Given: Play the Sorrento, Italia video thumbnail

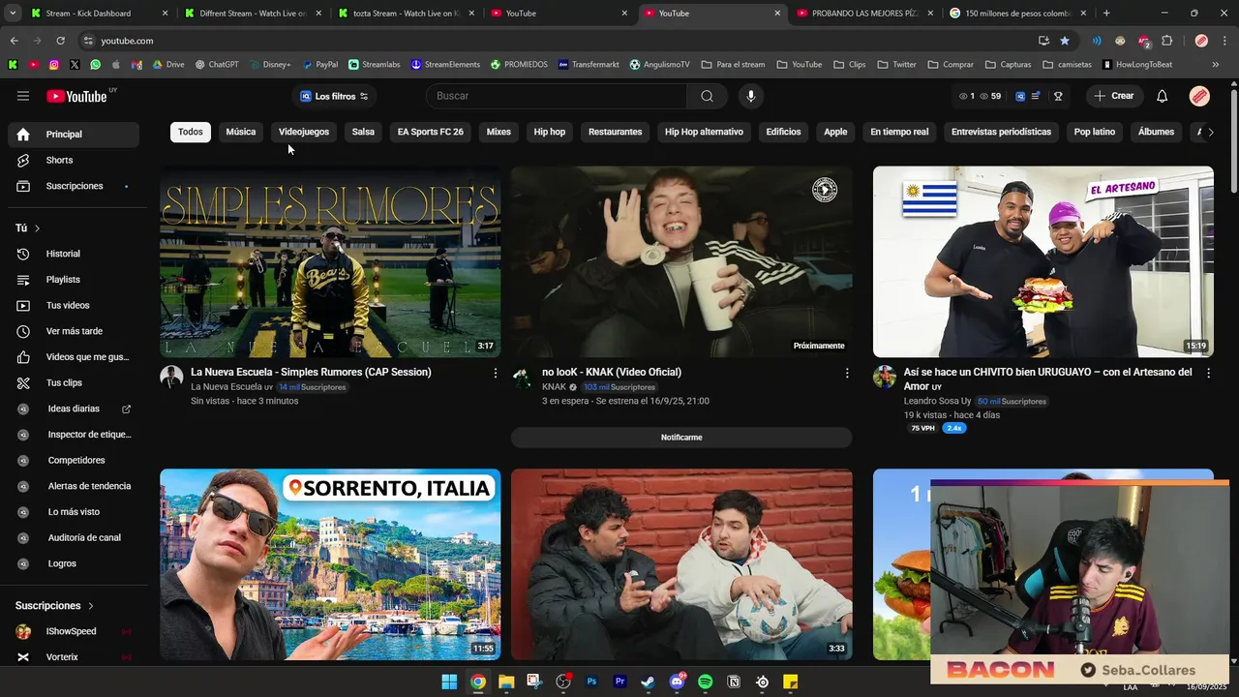Looking at the screenshot, I should 330,564.
